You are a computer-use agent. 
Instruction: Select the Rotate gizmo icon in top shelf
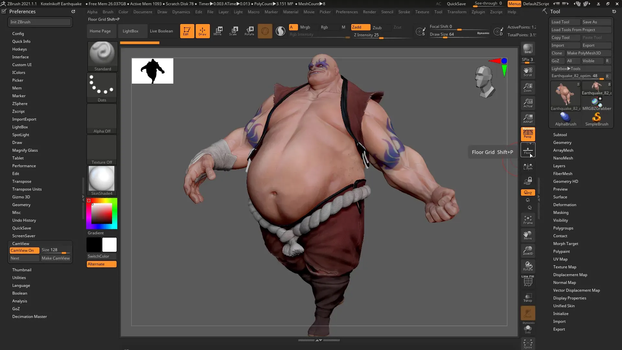(249, 31)
